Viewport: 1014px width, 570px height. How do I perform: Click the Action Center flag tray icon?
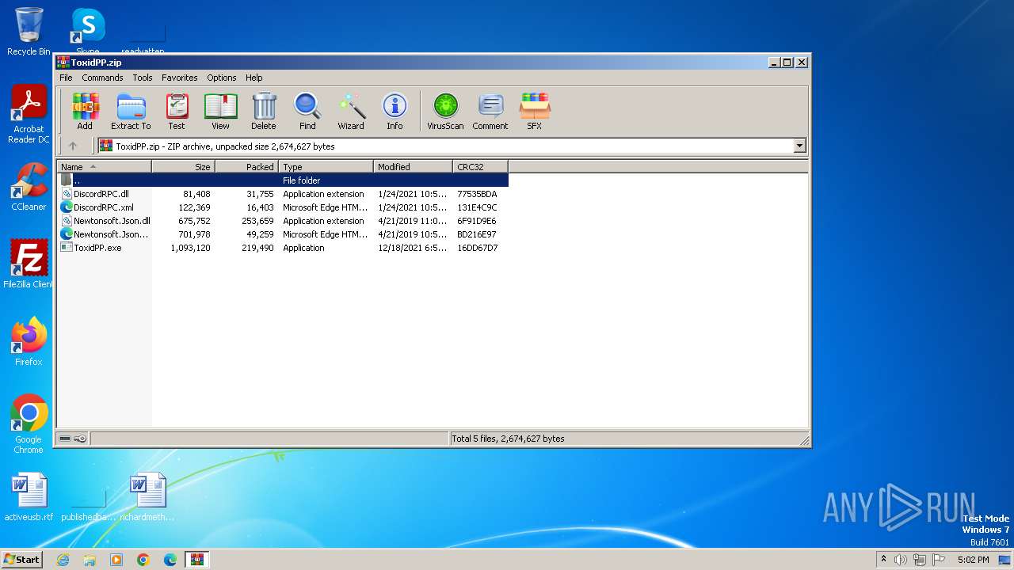pyautogui.click(x=939, y=560)
